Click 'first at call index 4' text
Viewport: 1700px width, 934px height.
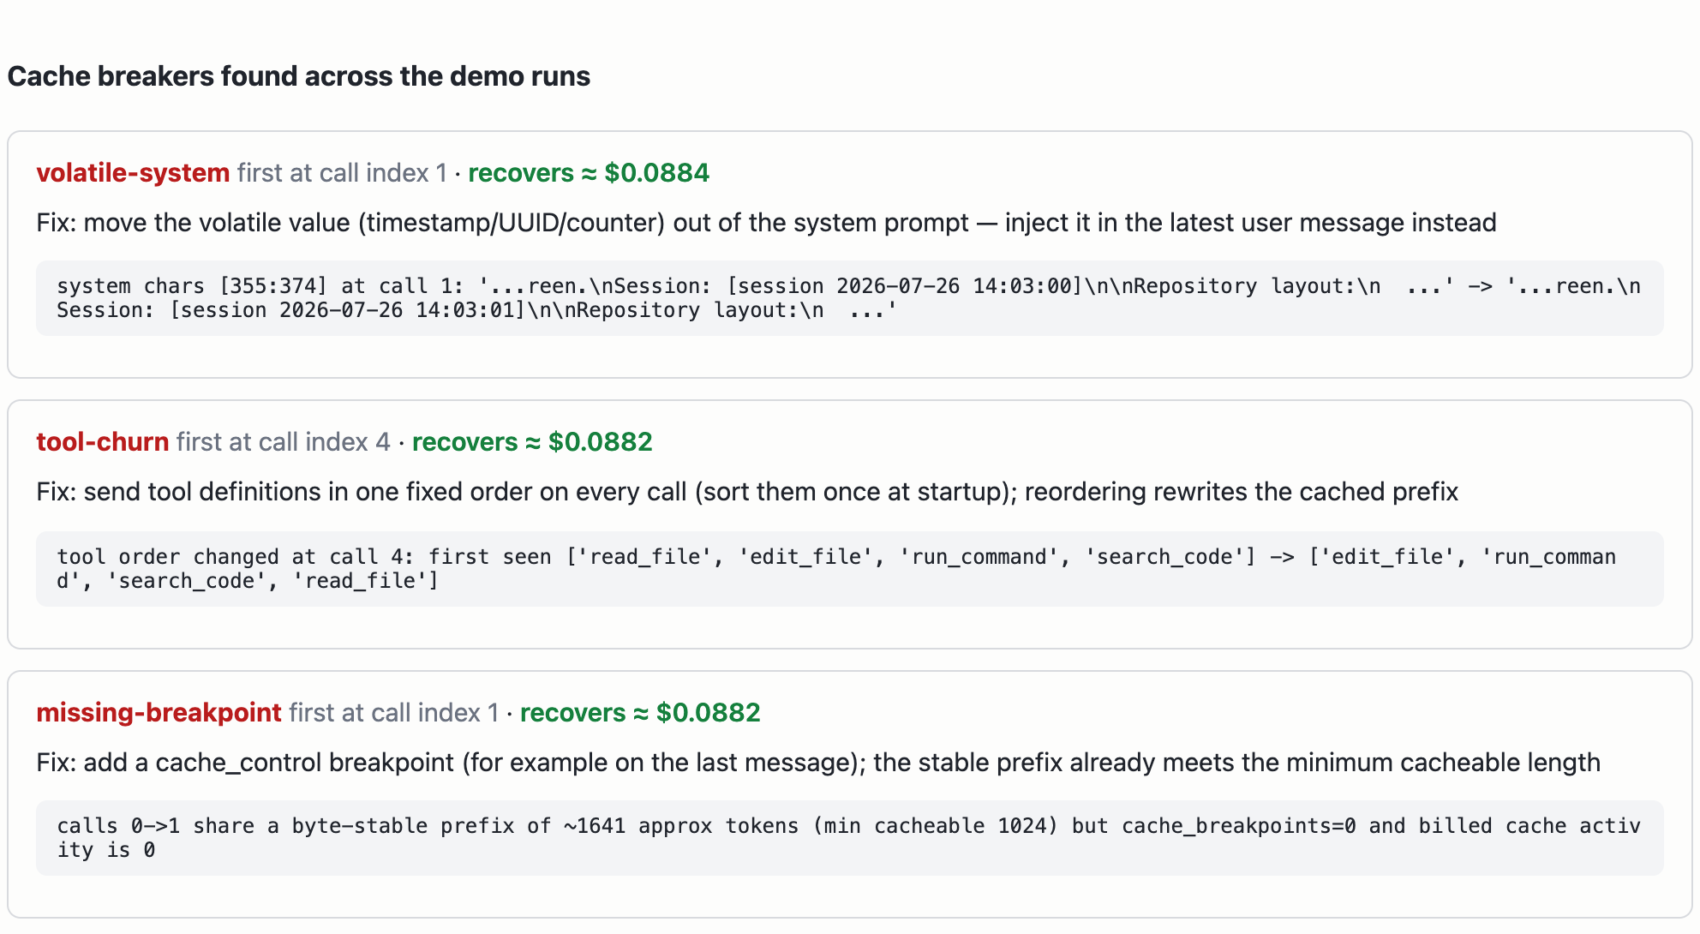pos(284,442)
